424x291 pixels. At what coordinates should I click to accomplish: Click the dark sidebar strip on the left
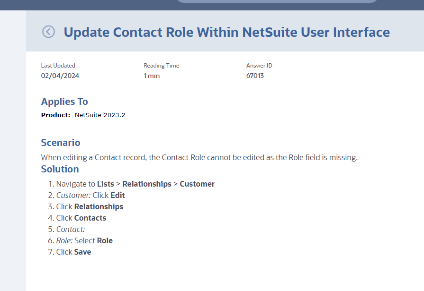point(13,165)
